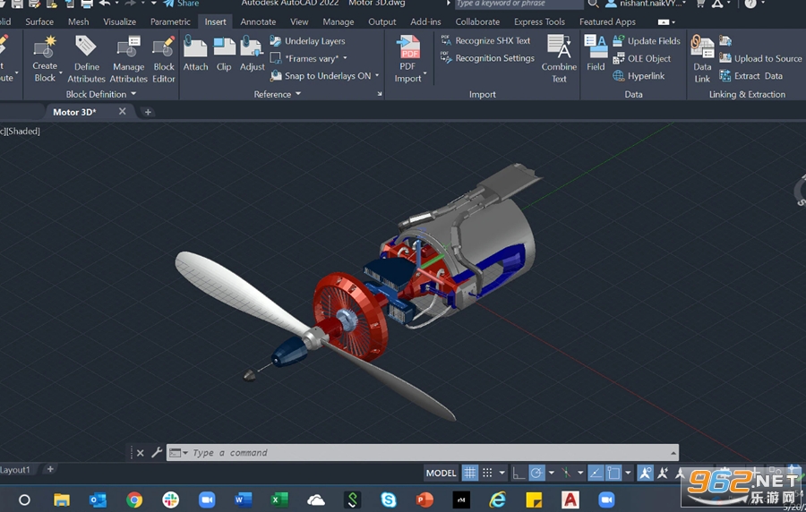Select the Clip reference tool

(x=224, y=54)
